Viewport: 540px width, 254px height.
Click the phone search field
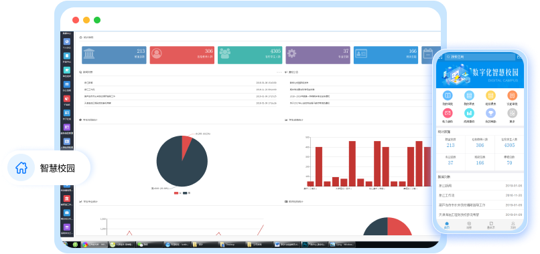(x=480, y=57)
